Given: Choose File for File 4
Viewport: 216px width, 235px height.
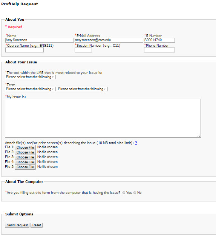Looking at the screenshot, I should [x=25, y=162].
